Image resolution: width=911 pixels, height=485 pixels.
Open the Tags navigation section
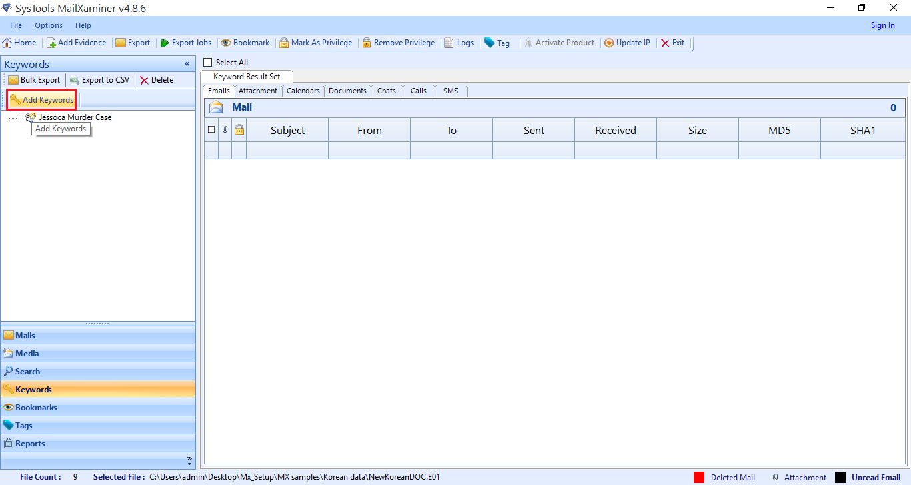(98, 426)
